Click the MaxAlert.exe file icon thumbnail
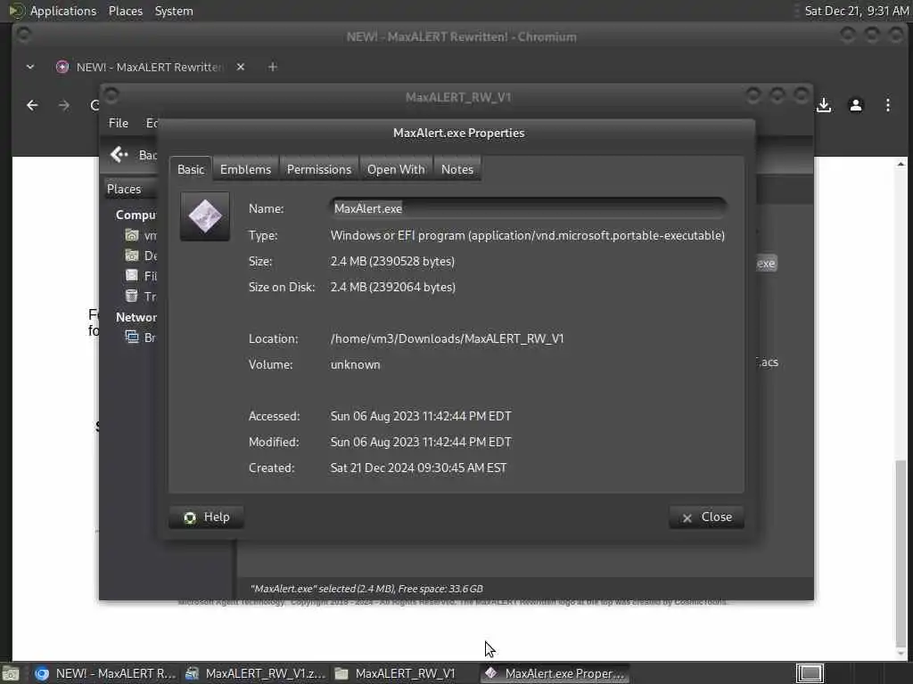The width and height of the screenshot is (913, 684). click(x=205, y=216)
